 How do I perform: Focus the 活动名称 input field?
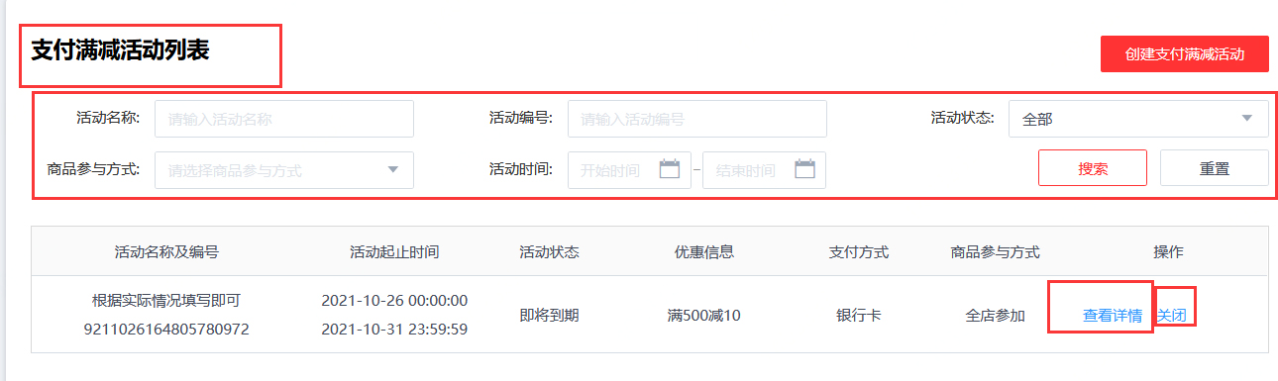[x=284, y=119]
